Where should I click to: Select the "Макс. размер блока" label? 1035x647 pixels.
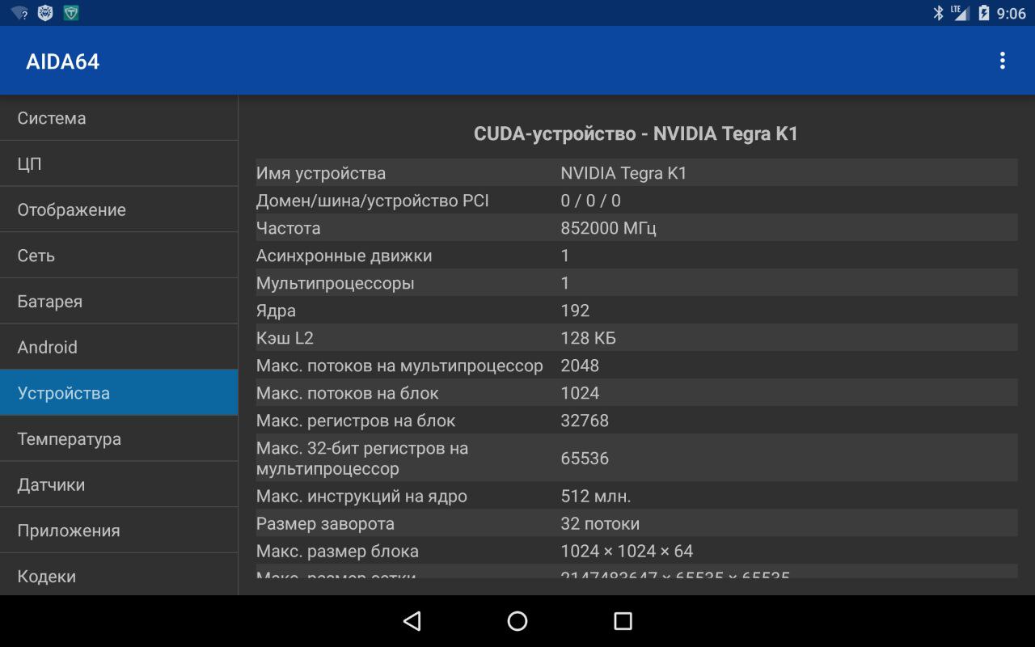click(337, 552)
